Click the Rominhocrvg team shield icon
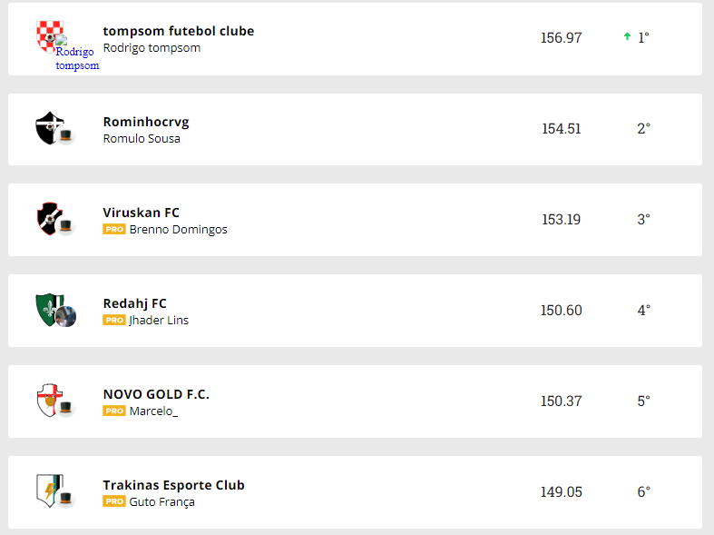Image resolution: width=714 pixels, height=535 pixels. [x=47, y=127]
